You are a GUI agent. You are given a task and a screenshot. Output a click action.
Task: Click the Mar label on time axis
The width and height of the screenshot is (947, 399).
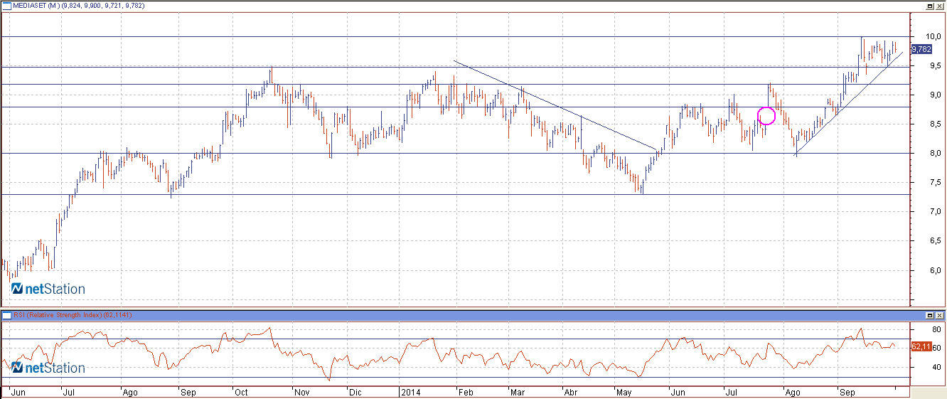coord(518,392)
